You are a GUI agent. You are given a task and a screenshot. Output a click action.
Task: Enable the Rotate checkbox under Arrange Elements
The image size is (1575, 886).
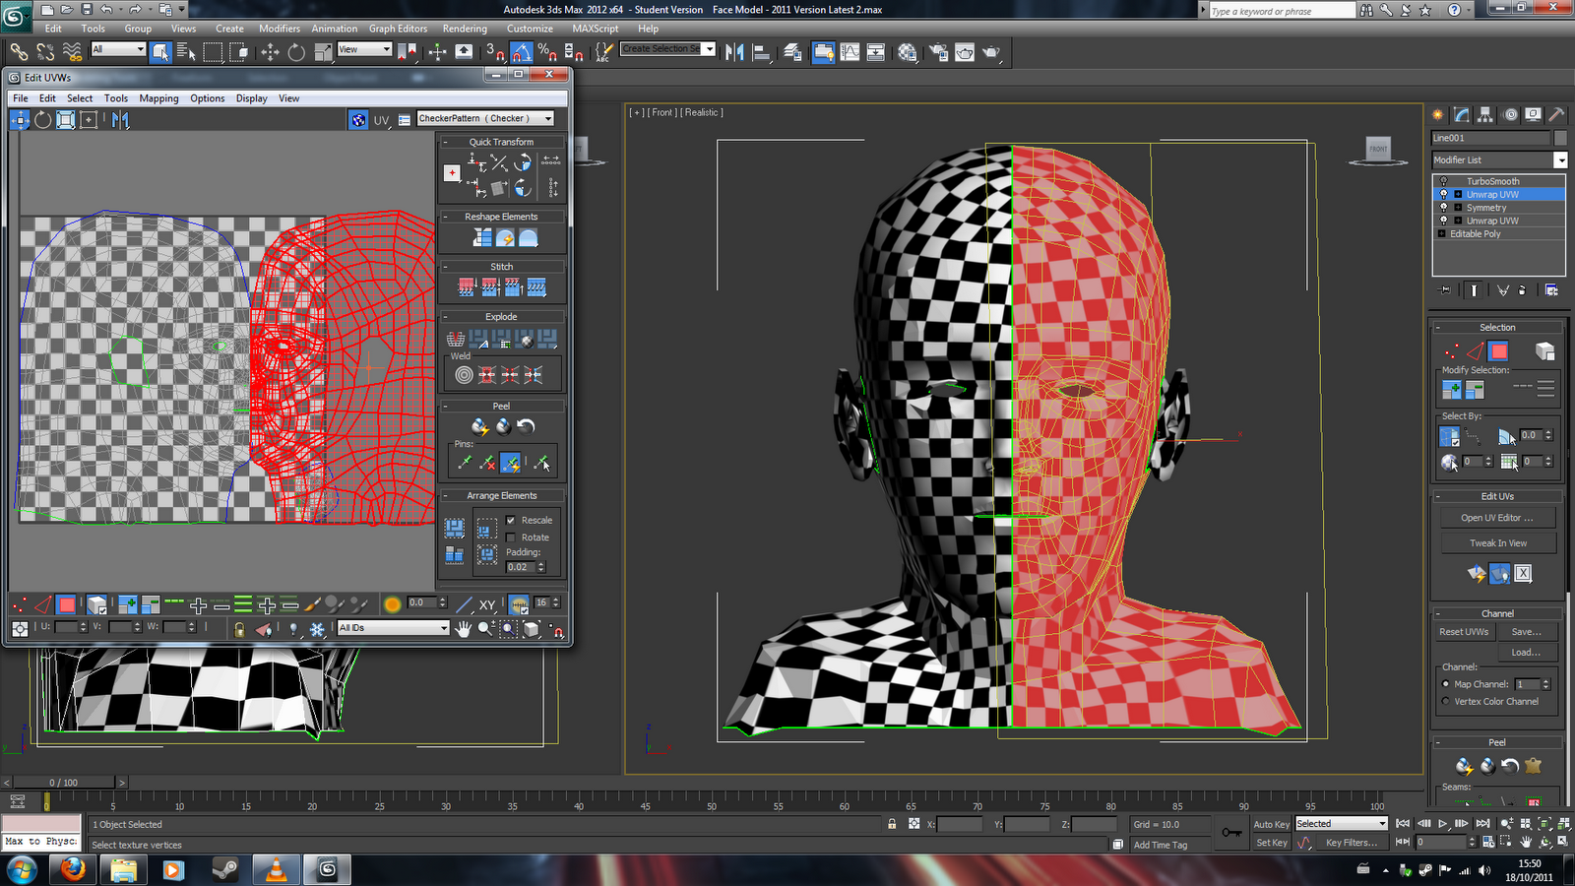click(x=511, y=538)
